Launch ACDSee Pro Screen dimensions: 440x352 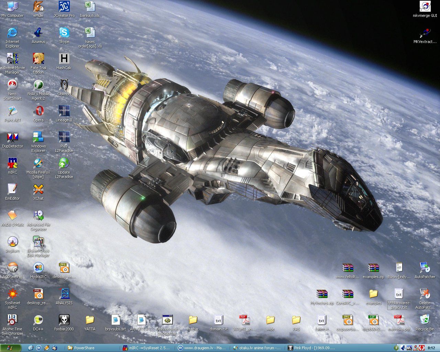point(12,271)
